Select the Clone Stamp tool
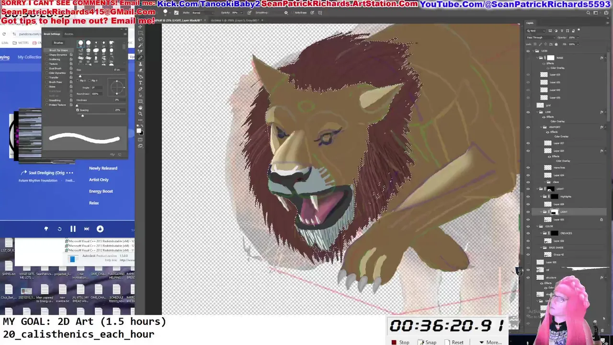 point(141,64)
